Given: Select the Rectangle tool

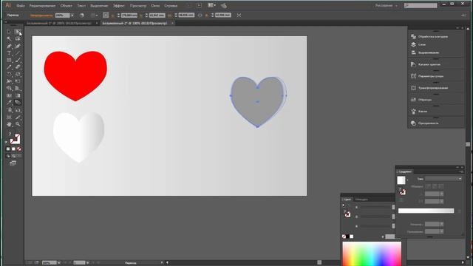Looking at the screenshot, I should (9, 61).
